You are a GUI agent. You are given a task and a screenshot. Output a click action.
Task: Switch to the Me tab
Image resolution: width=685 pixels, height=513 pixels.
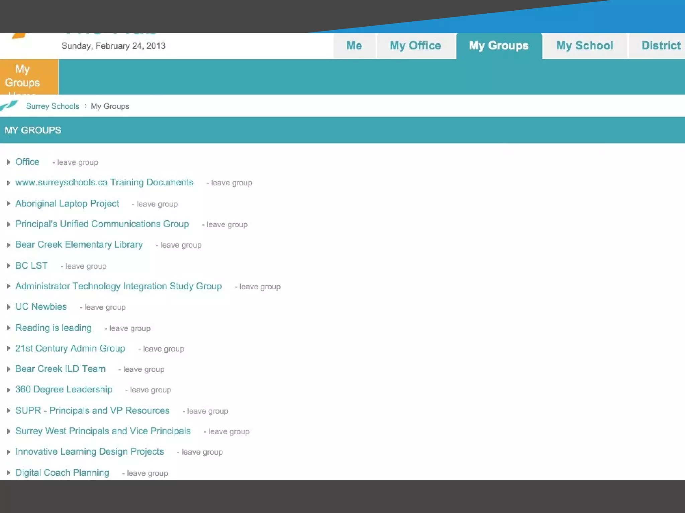(x=354, y=46)
